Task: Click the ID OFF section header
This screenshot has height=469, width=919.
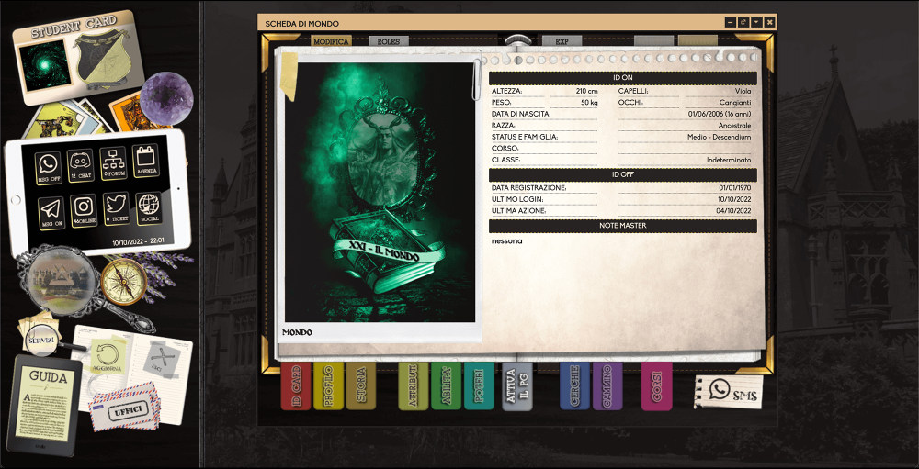Action: [623, 174]
